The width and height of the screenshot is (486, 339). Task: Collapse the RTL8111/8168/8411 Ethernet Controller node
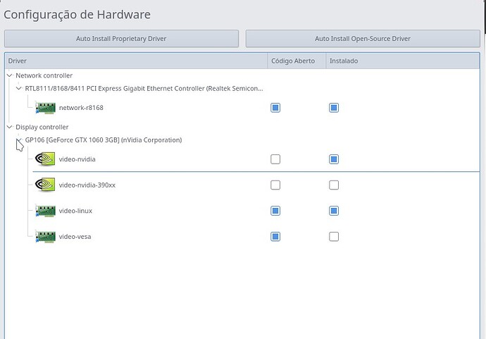(x=19, y=89)
